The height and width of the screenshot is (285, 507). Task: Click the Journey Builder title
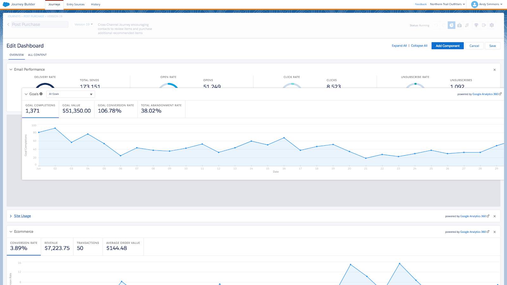coord(23,4)
